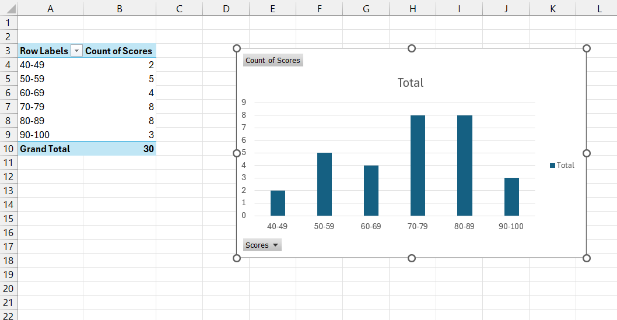This screenshot has height=320, width=617.
Task: Click the chart's top-middle resize handle
Action: 412,48
